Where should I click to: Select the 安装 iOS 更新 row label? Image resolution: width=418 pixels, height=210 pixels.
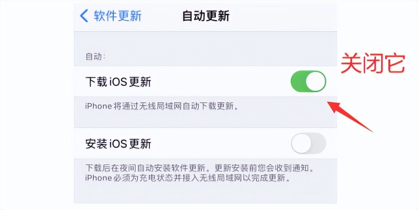tap(118, 143)
